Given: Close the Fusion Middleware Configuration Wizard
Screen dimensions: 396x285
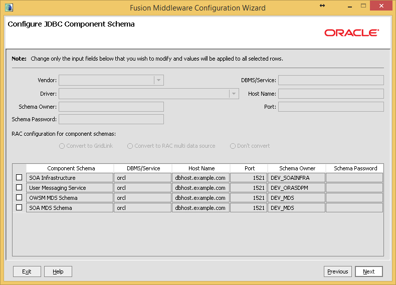Looking at the screenshot, I should pos(381,6).
